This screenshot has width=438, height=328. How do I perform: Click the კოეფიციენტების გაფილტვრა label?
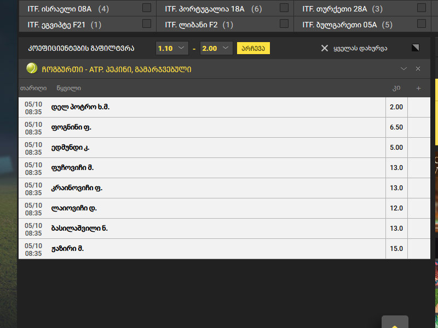coord(81,48)
